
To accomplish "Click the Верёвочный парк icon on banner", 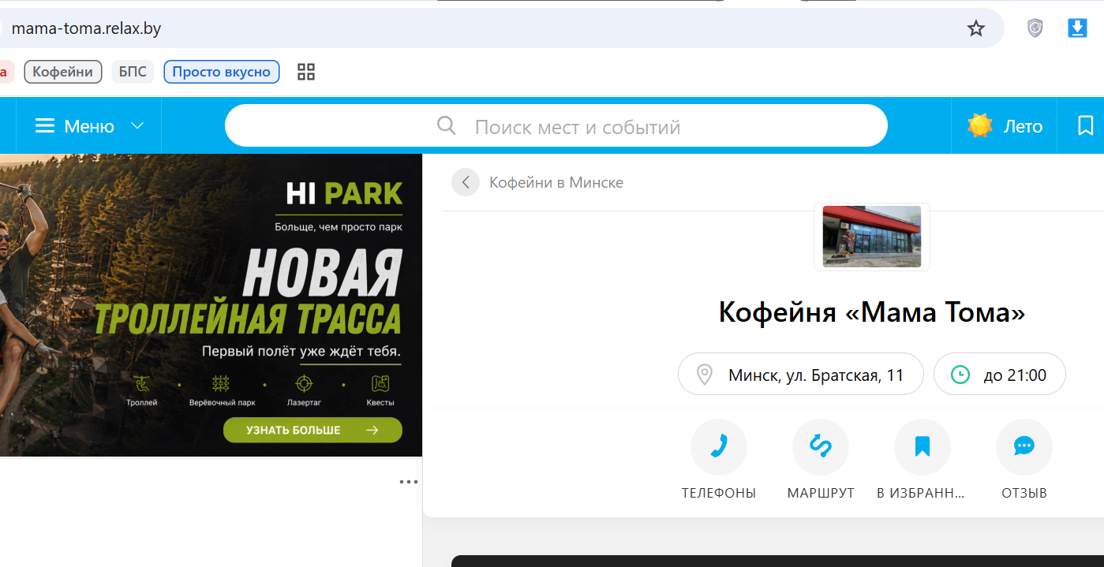I will (x=221, y=384).
